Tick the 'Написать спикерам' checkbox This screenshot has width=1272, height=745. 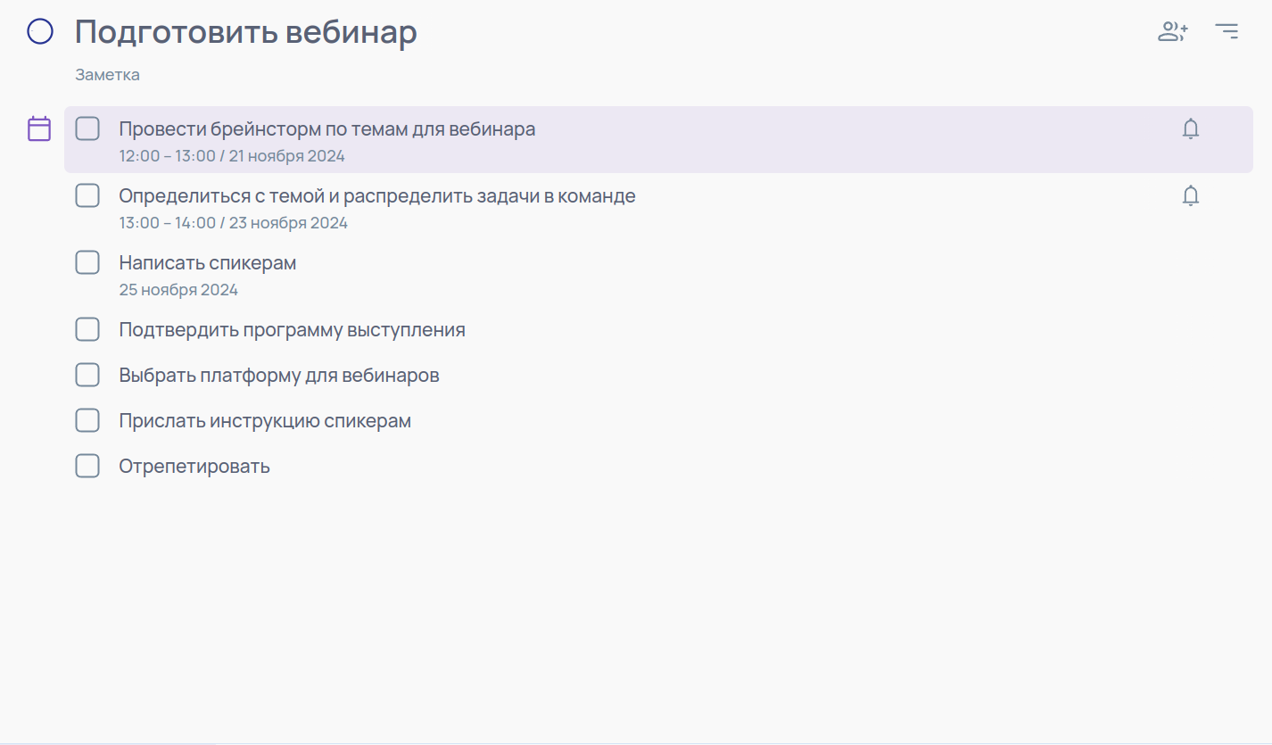point(87,262)
